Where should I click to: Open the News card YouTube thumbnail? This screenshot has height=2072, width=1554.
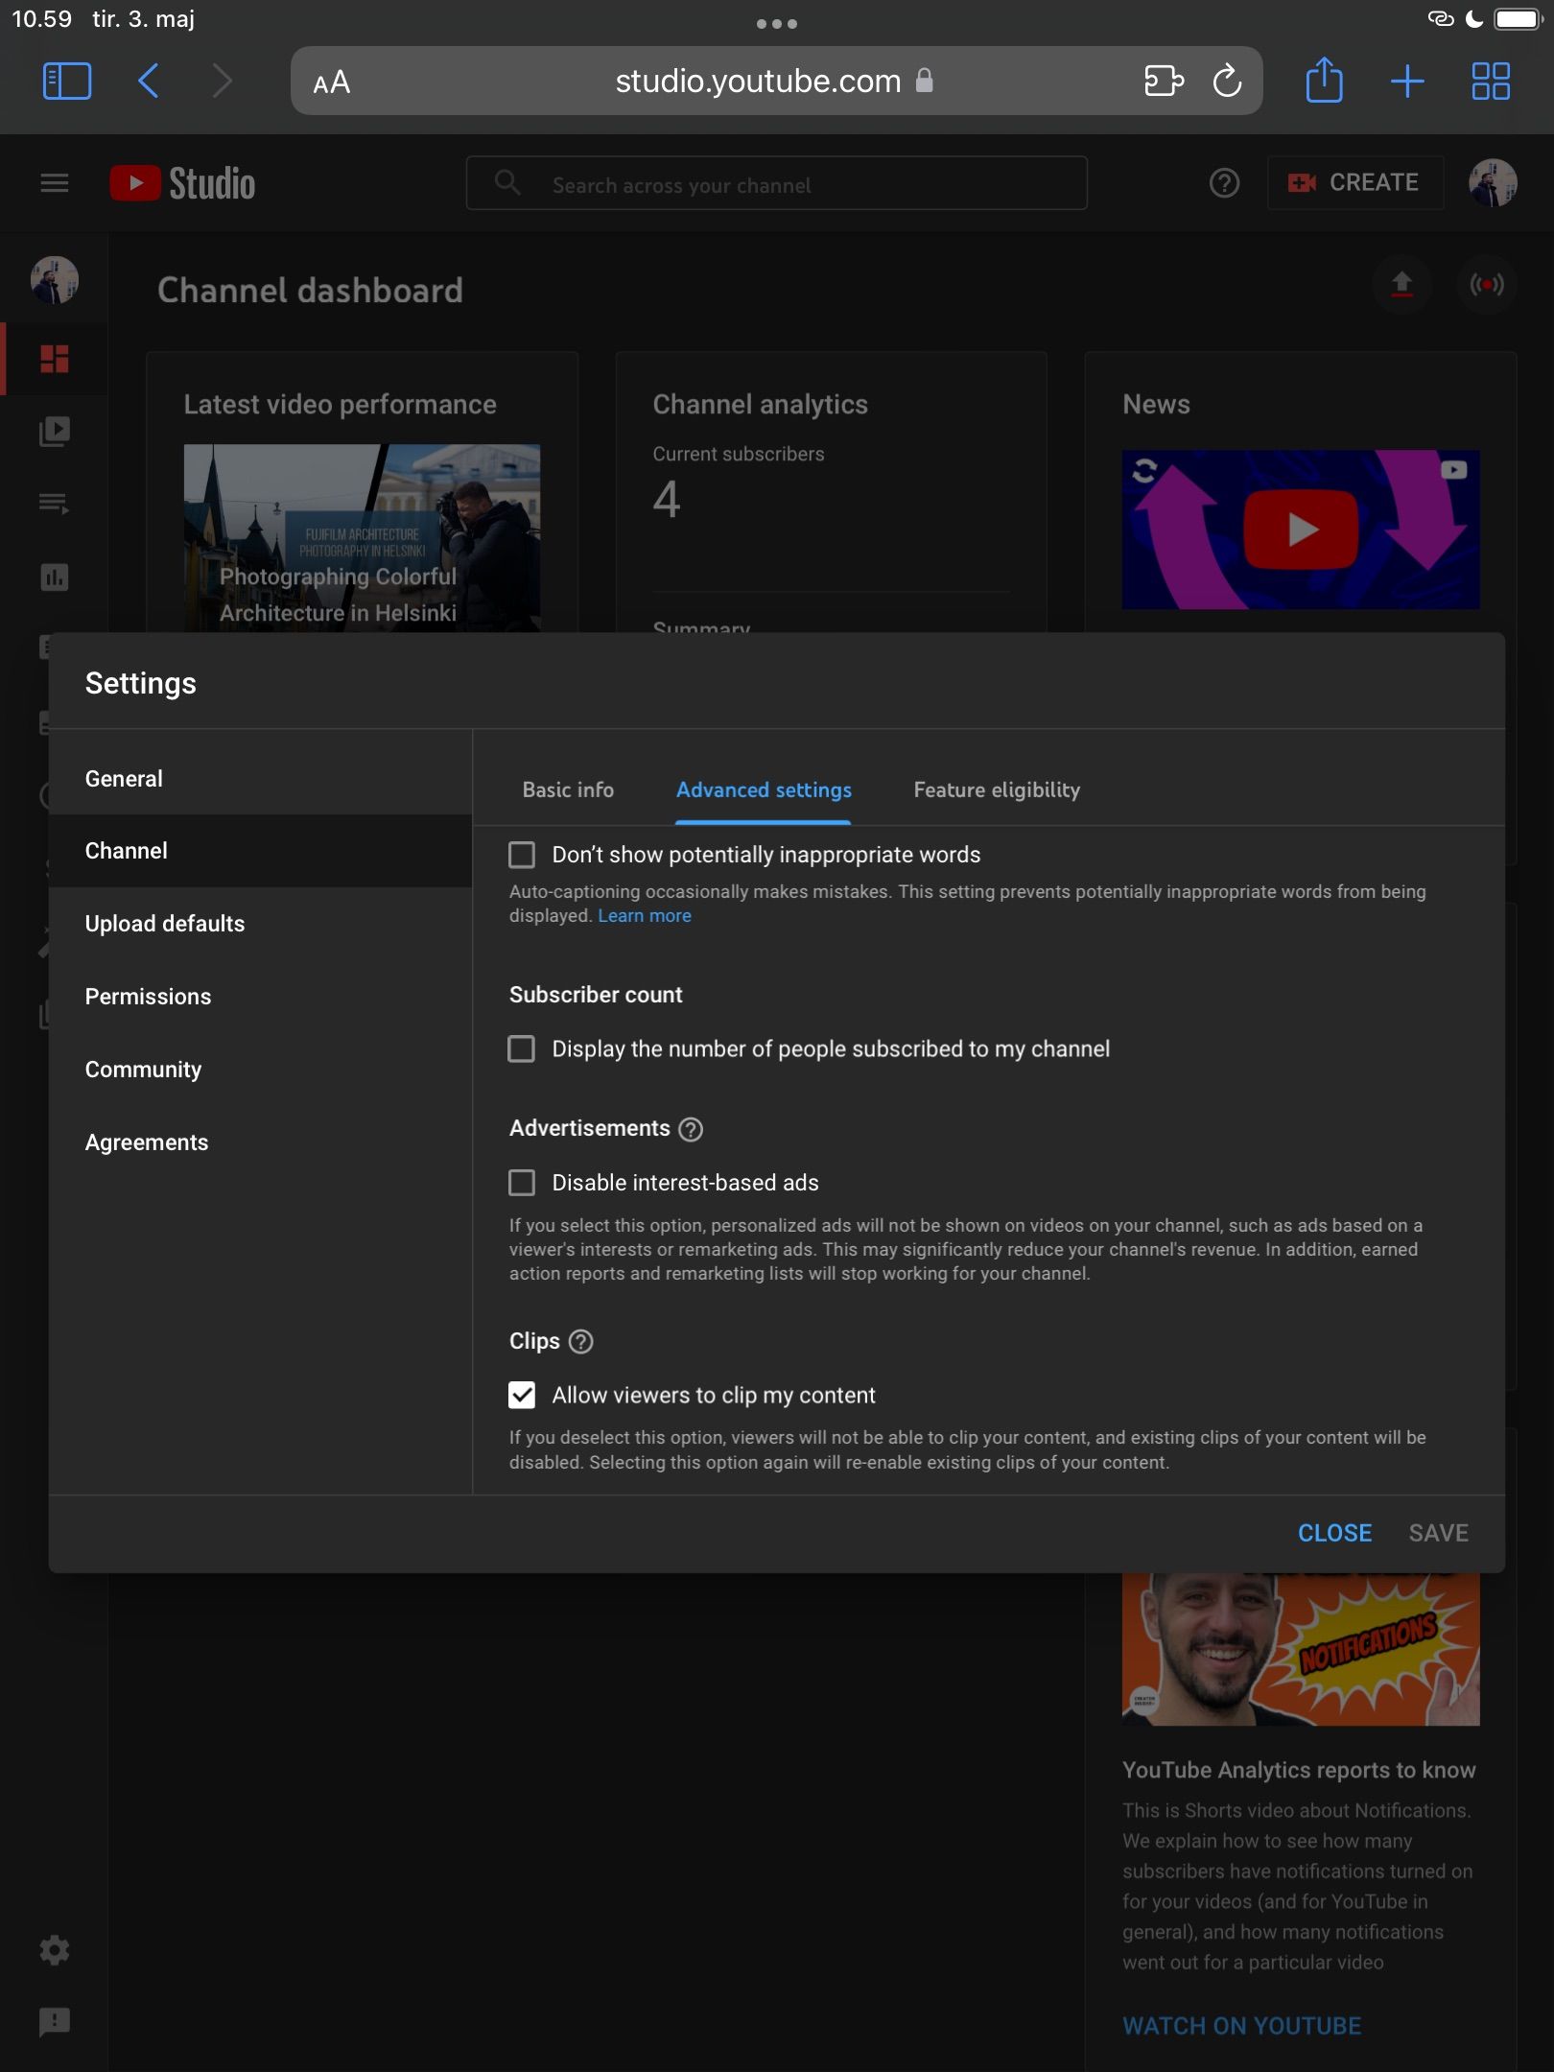[1301, 530]
